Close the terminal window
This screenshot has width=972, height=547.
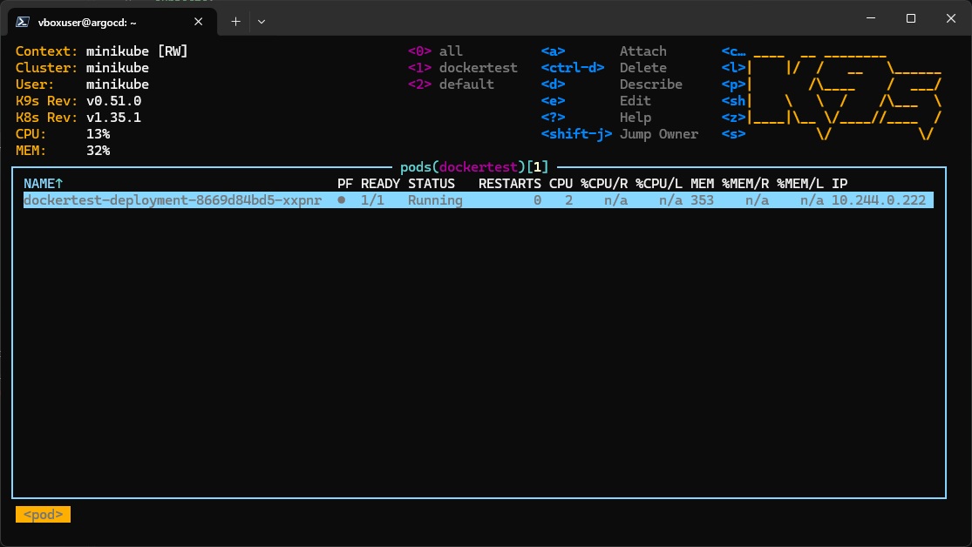click(951, 18)
